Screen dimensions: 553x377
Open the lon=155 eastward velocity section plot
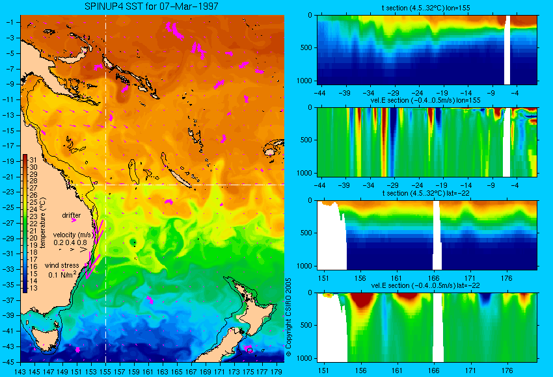pyautogui.click(x=427, y=142)
